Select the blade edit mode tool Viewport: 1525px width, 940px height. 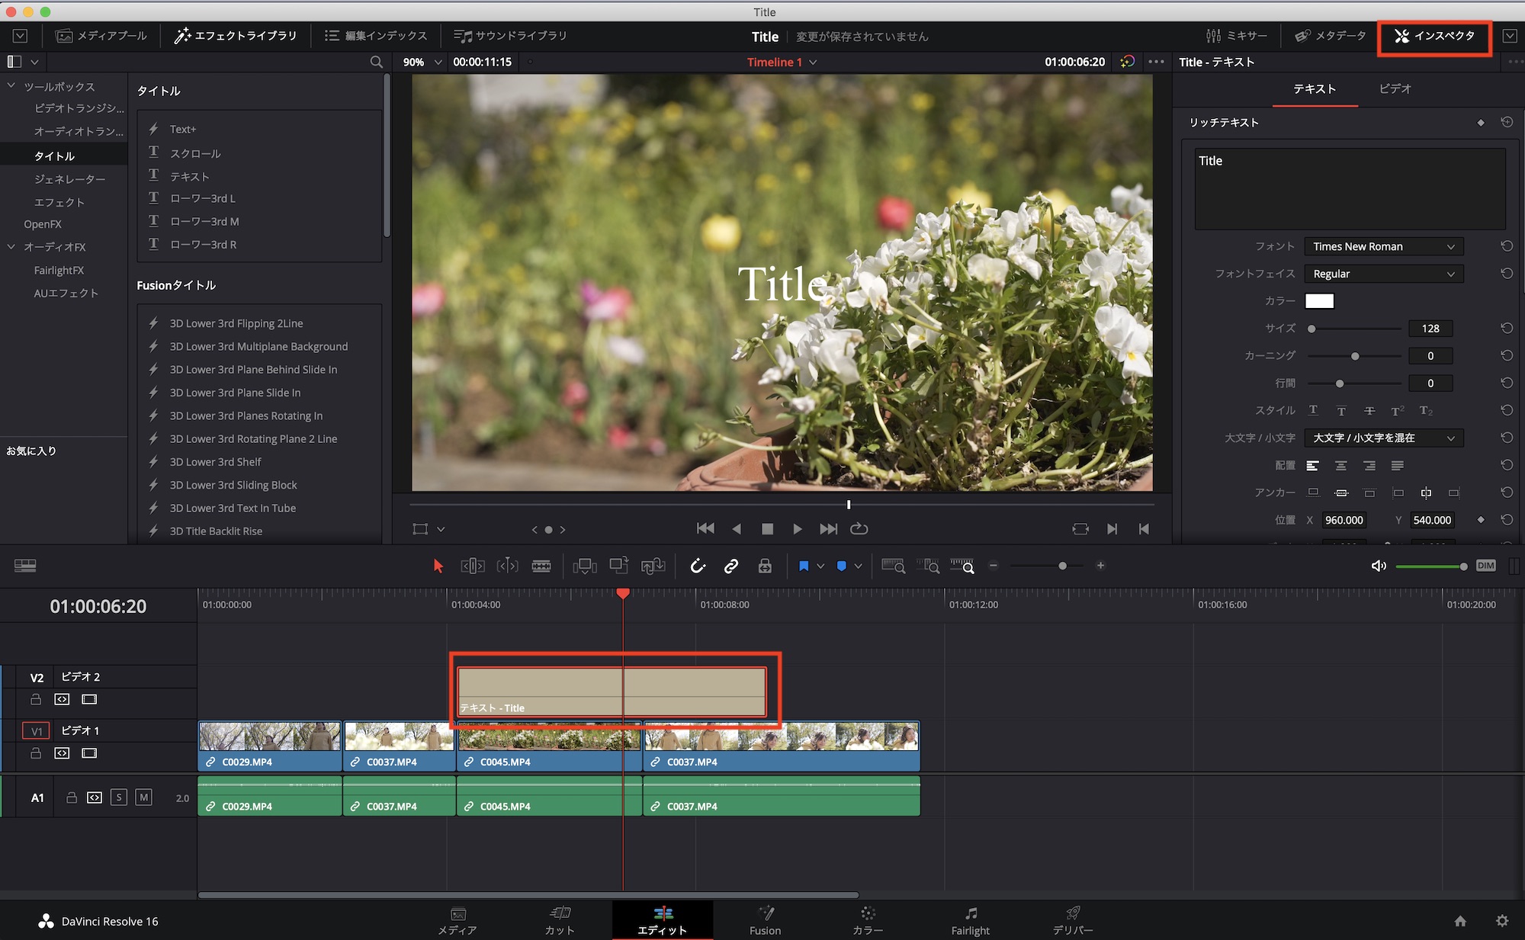541,566
